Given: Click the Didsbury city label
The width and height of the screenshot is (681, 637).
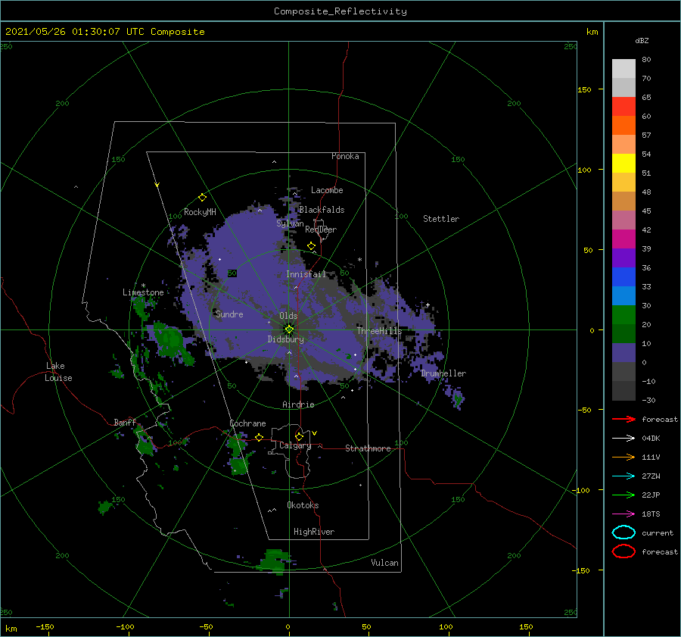Looking at the screenshot, I should click(x=285, y=339).
